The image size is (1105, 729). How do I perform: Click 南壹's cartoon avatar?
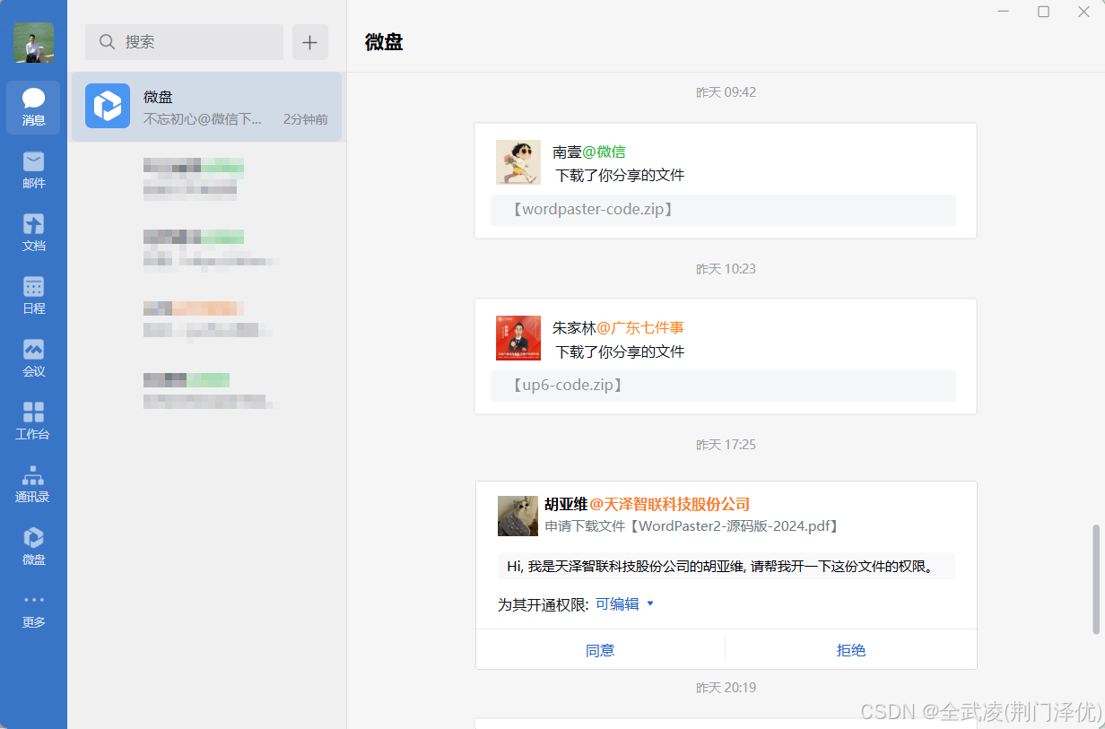[518, 162]
